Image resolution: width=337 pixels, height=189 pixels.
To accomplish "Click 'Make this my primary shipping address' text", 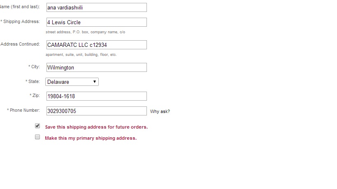I will pyautogui.click(x=91, y=138).
